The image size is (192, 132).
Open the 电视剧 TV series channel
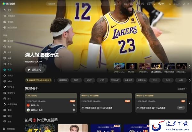(8, 41)
